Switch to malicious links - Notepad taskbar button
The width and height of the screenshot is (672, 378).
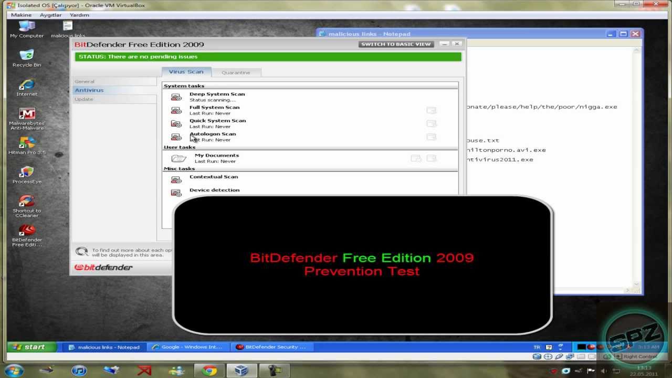coord(104,347)
